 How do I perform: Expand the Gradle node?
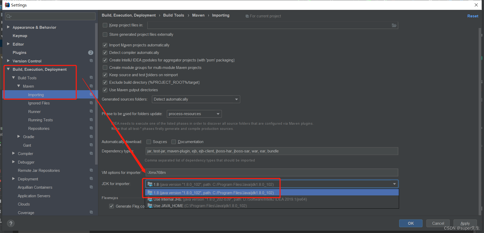(x=19, y=136)
